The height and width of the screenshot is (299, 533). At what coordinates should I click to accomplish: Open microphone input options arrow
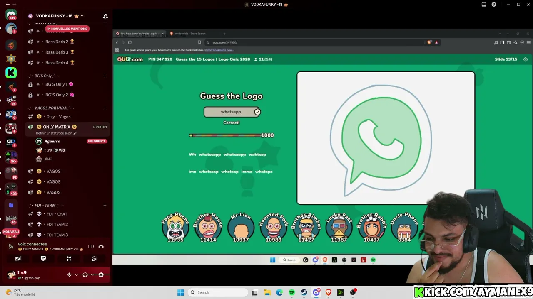click(x=76, y=275)
